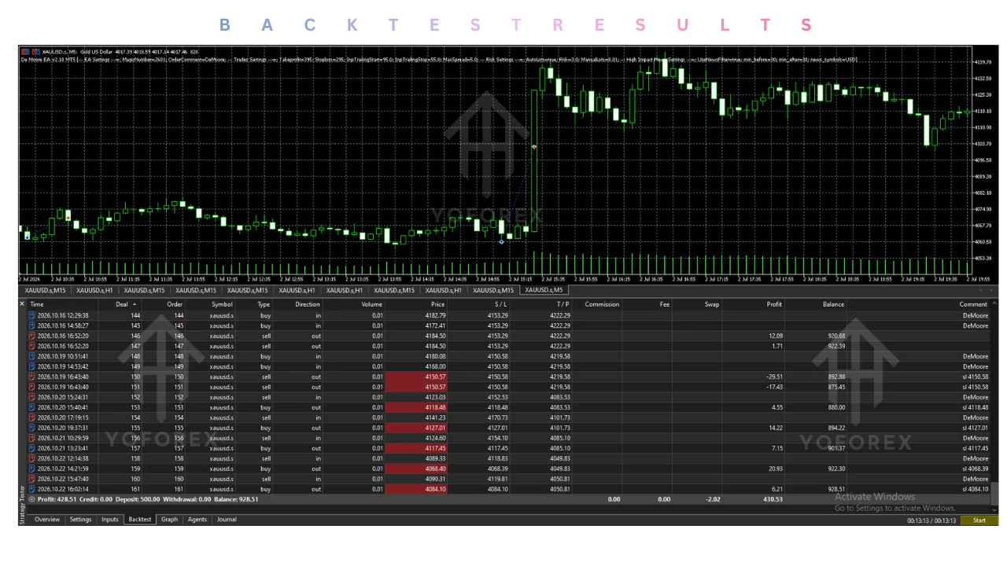Show the Graph tab
The image size is (1007, 566).
click(x=169, y=520)
